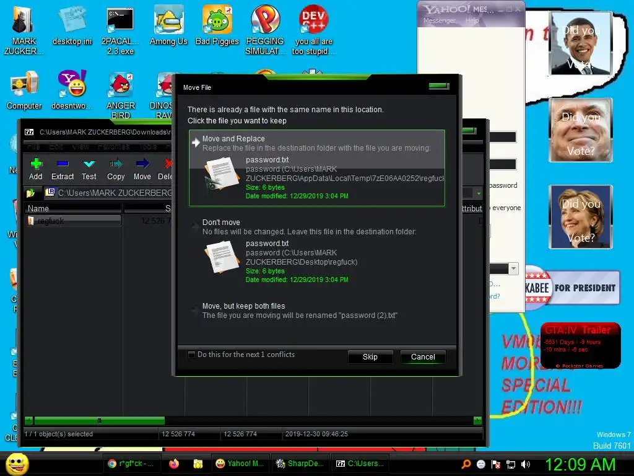Click the Action Center flag tray icon

496,464
